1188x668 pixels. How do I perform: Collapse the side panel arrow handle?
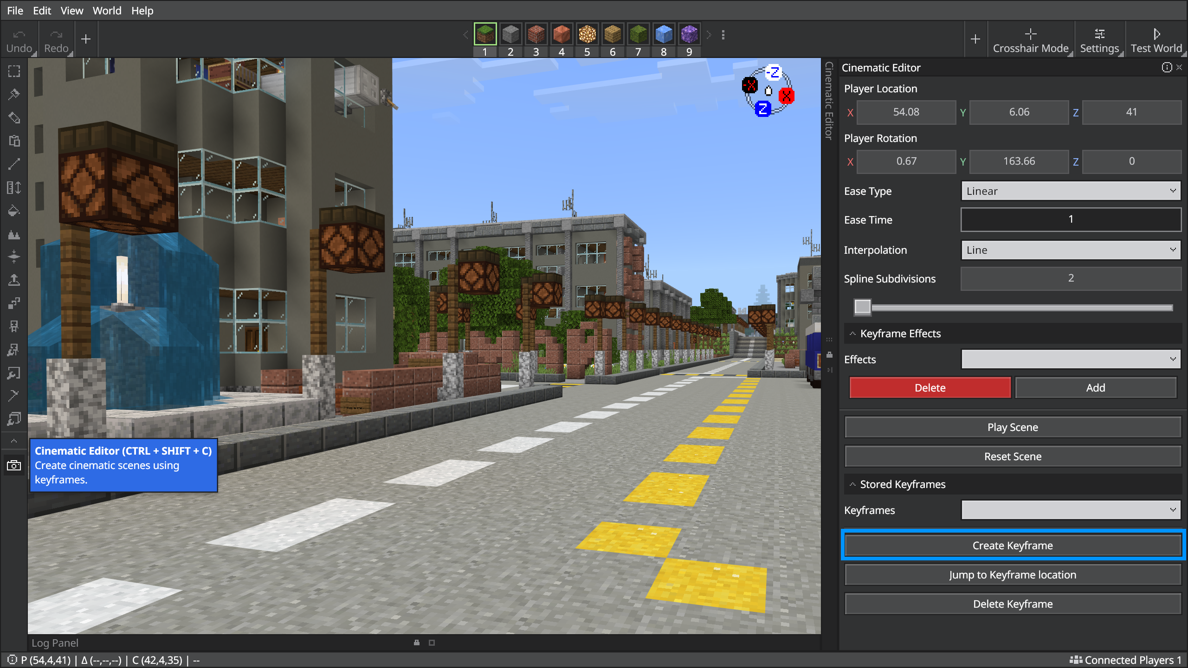point(829,370)
